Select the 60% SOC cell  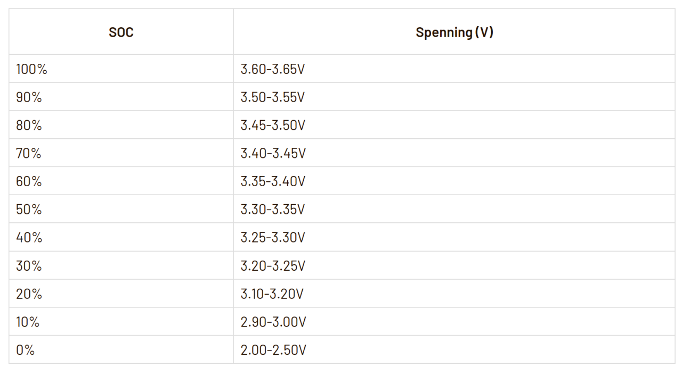[29, 181]
